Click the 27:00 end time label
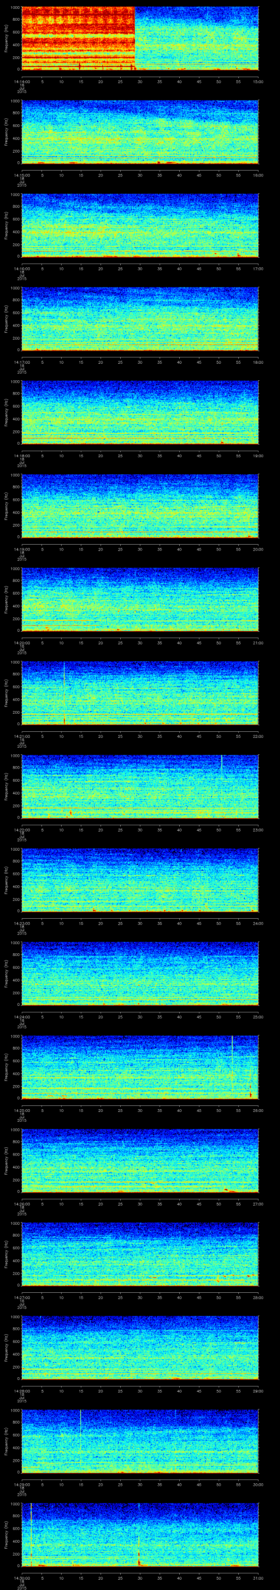The height and width of the screenshot is (1590, 280). [x=258, y=1204]
